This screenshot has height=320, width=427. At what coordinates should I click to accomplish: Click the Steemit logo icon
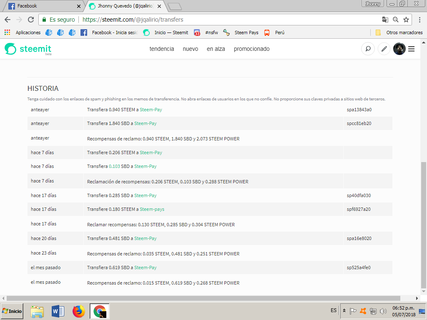[10, 49]
